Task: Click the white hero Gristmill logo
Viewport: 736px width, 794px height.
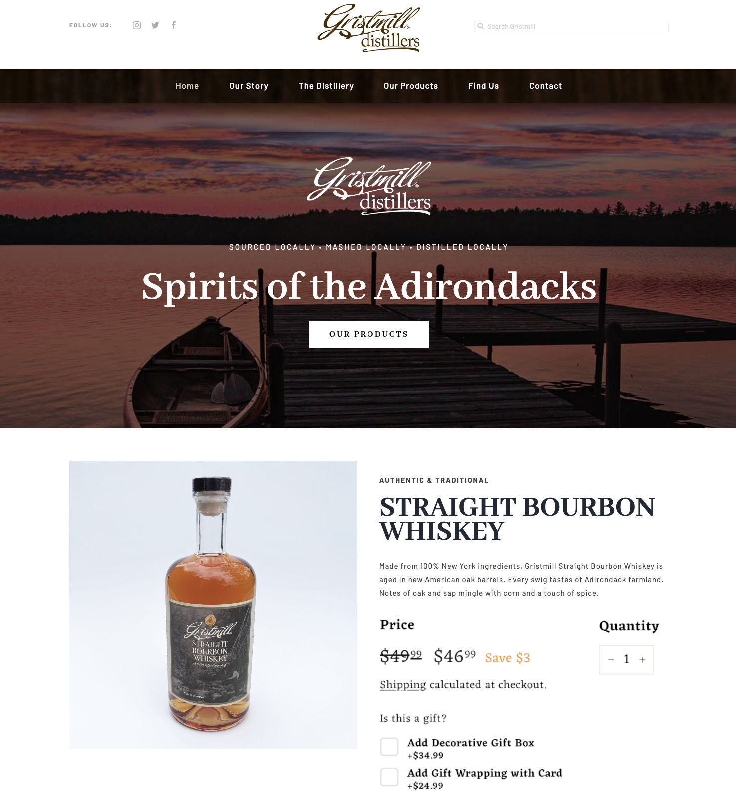Action: pos(369,186)
